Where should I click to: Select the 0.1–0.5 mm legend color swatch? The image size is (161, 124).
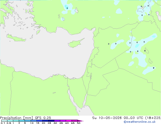(4, 121)
